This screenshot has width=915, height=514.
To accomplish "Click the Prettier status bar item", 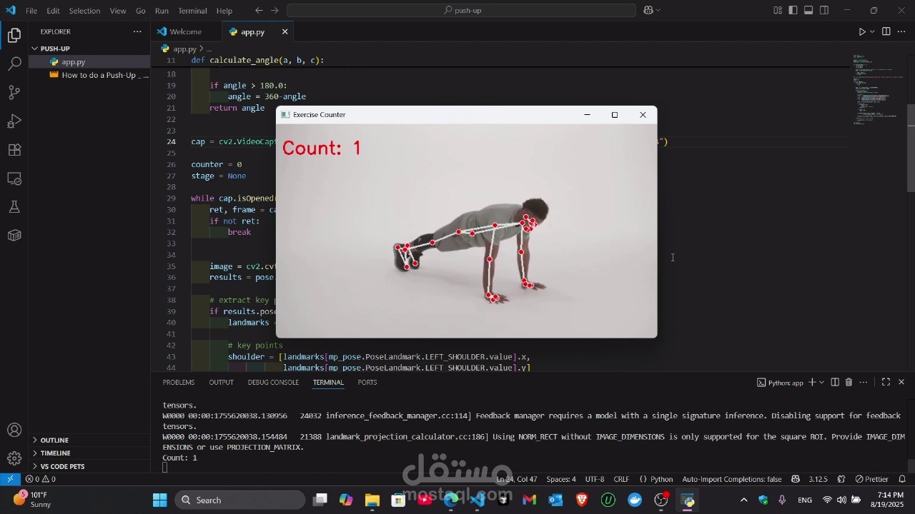I will (871, 479).
